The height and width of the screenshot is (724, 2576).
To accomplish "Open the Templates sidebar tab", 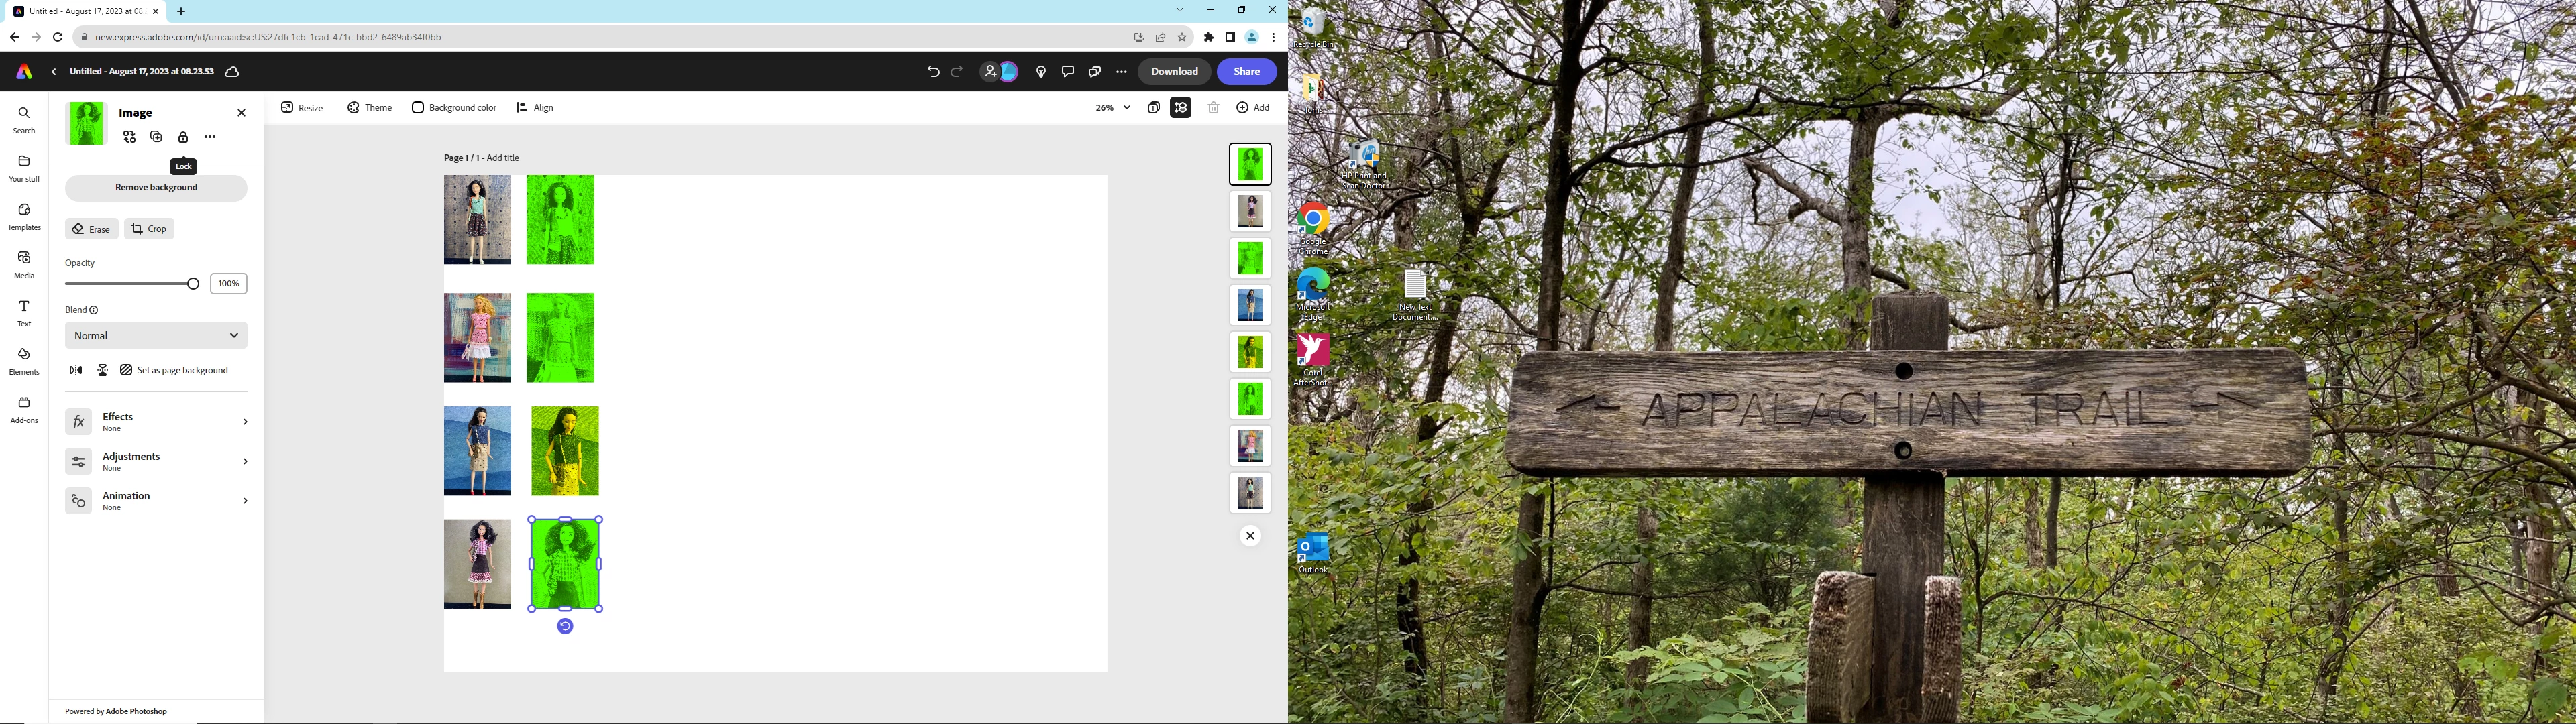I will tap(24, 216).
